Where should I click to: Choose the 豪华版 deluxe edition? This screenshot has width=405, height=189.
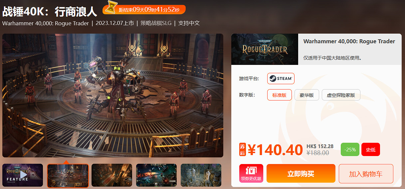[307, 95]
